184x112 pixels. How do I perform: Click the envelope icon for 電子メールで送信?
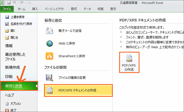pos(49,31)
